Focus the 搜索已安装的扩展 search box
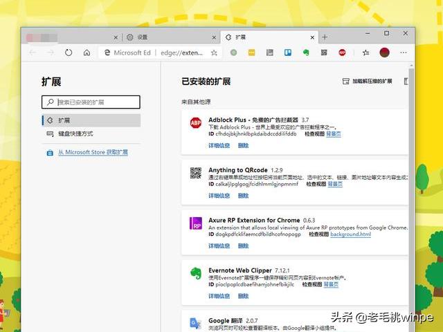Image resolution: width=443 pixels, height=332 pixels. point(91,102)
